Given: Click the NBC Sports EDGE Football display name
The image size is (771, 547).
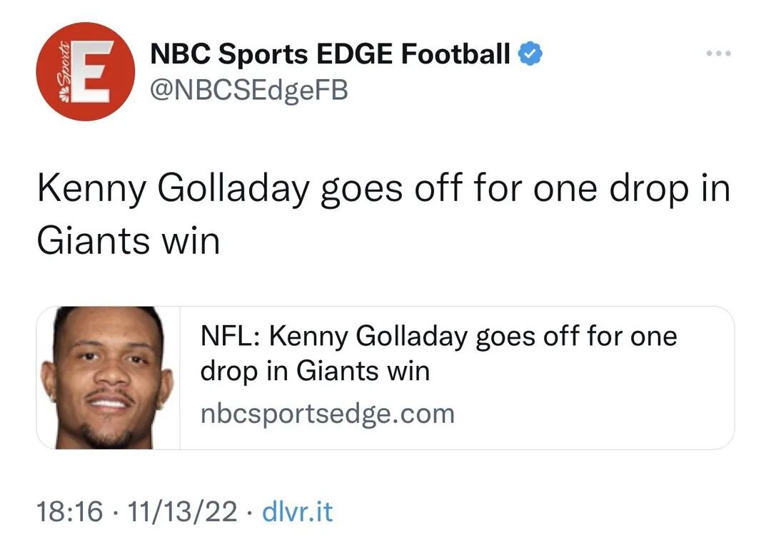Looking at the screenshot, I should 330,54.
